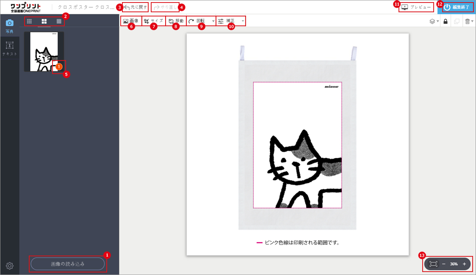Select the サイズ crop tool

pos(153,21)
